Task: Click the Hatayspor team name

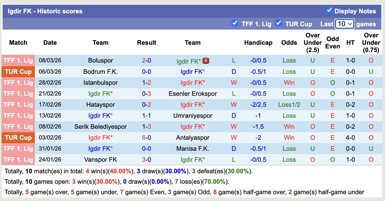Action: [101, 105]
